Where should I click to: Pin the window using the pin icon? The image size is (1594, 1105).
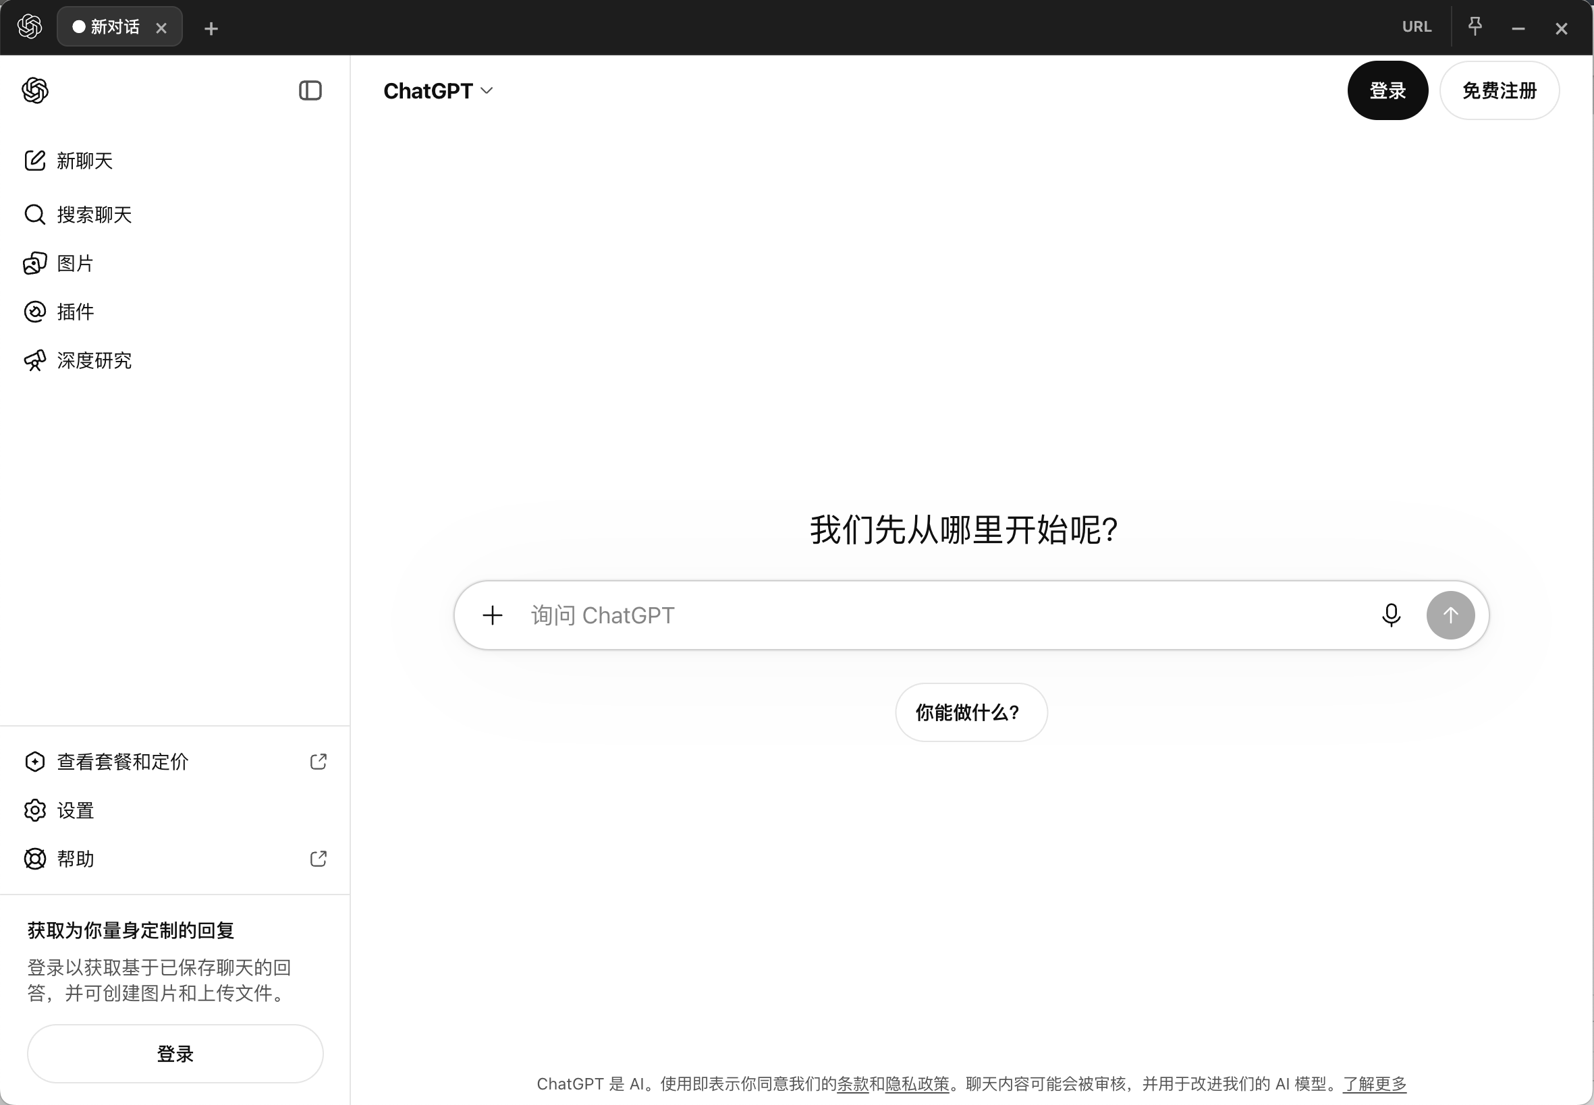click(x=1475, y=26)
